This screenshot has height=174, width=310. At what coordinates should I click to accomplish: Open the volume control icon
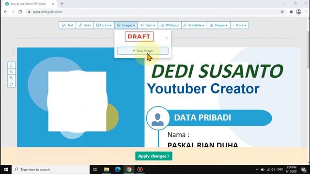(x=273, y=170)
